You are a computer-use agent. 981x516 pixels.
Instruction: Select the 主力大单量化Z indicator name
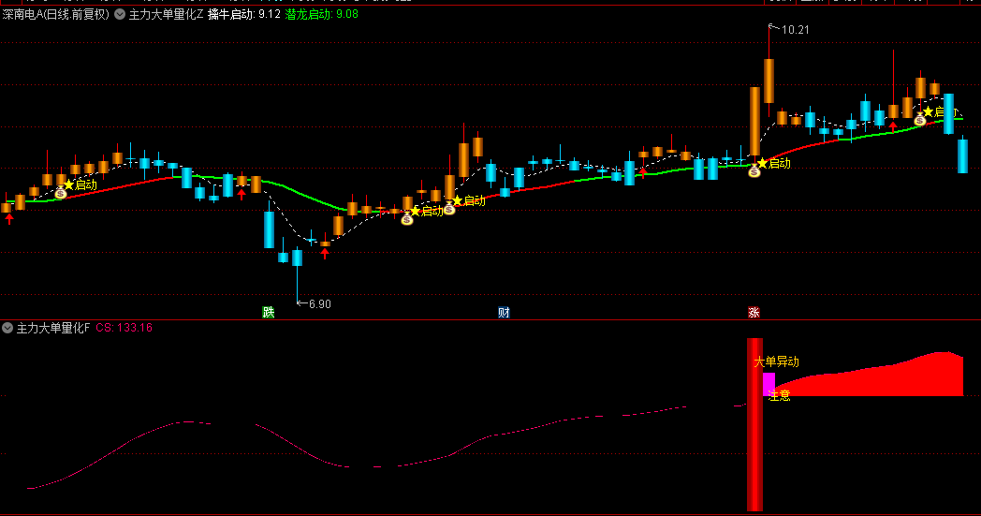pos(166,14)
